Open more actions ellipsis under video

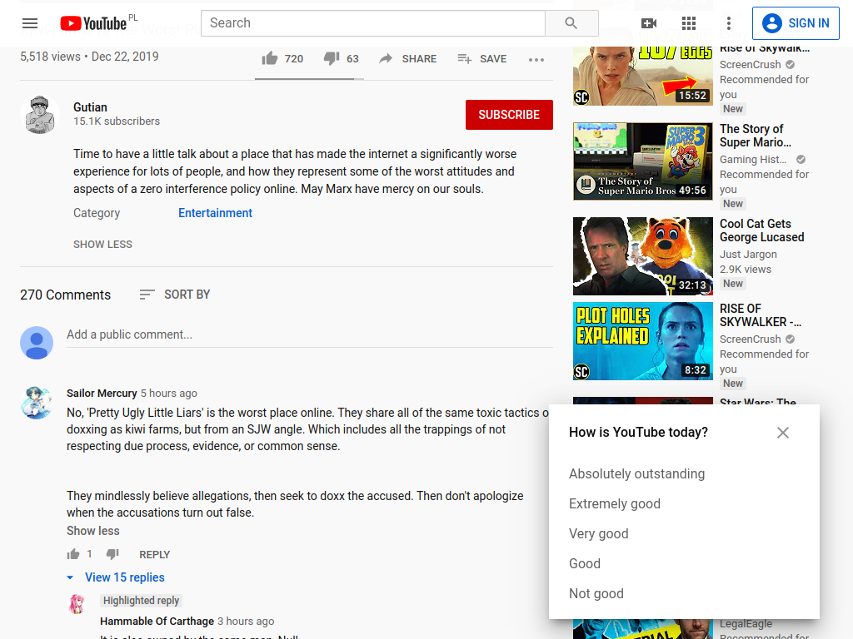click(x=536, y=60)
